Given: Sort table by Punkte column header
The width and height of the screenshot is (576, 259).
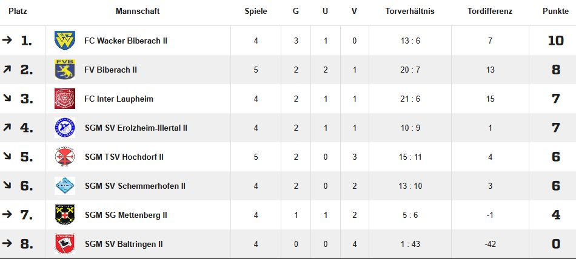Looking at the screenshot, I should pyautogui.click(x=555, y=11).
